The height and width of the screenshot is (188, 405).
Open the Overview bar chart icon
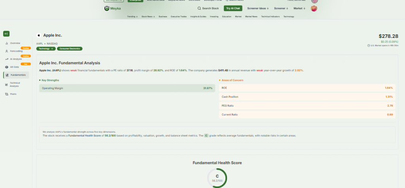(7, 43)
